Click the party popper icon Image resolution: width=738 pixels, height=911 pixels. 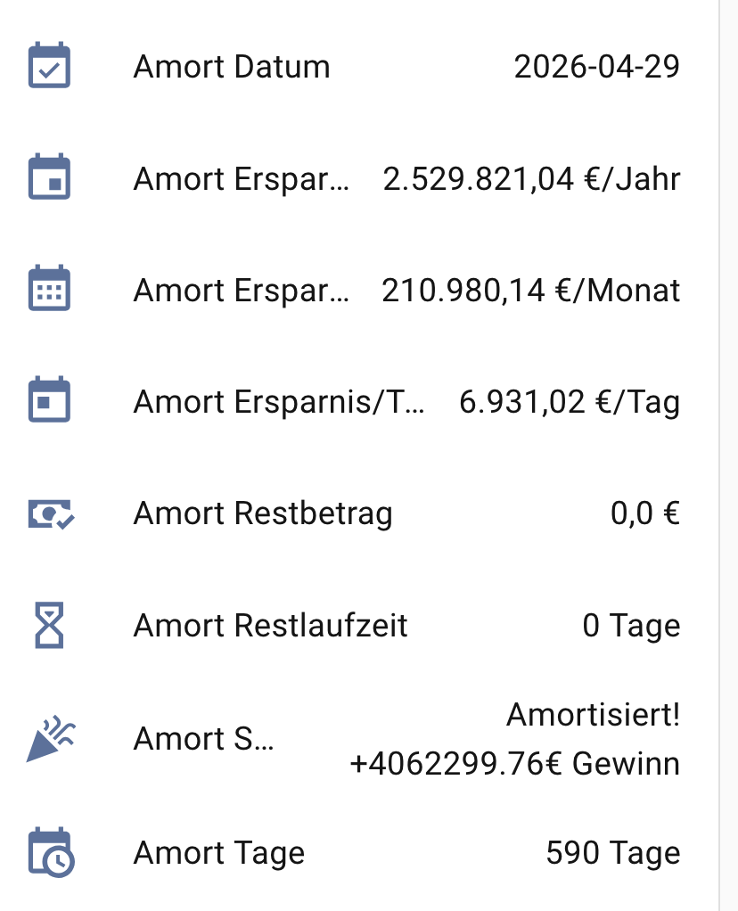pos(51,739)
